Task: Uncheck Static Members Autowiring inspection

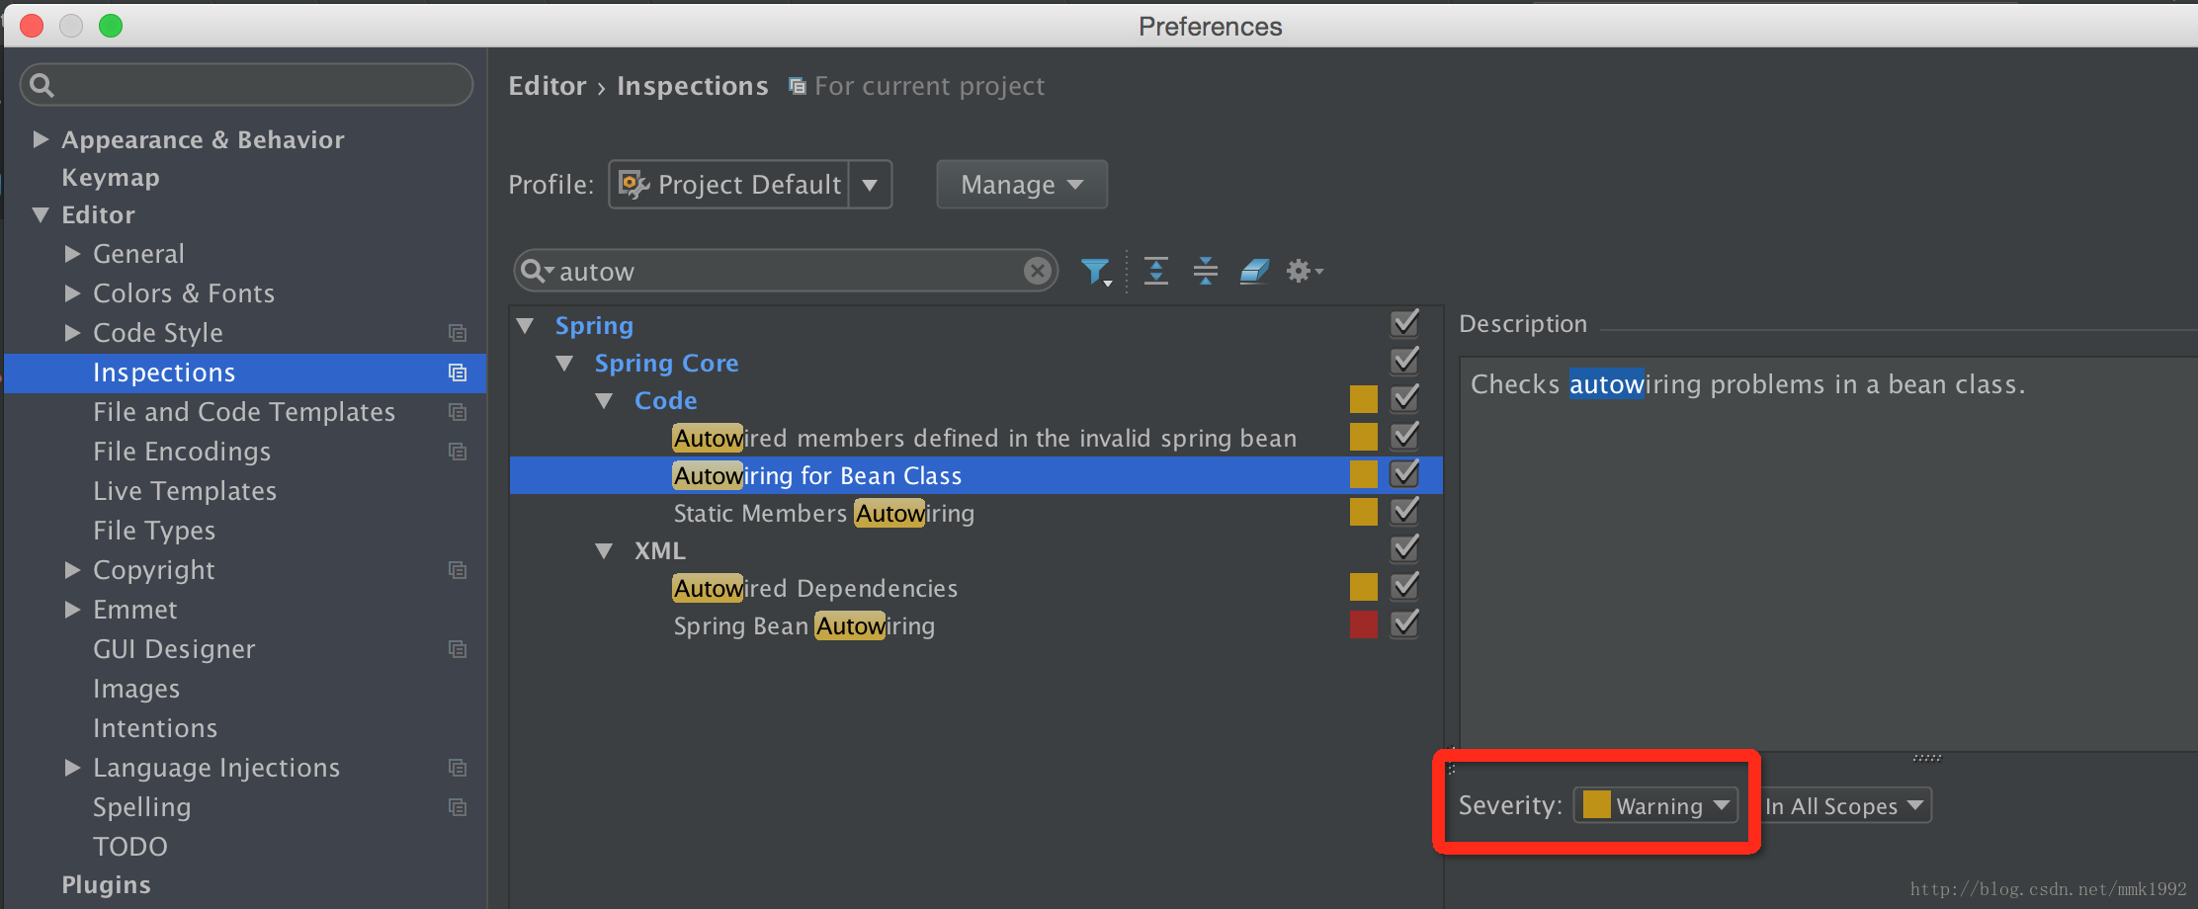Action: click(x=1404, y=512)
